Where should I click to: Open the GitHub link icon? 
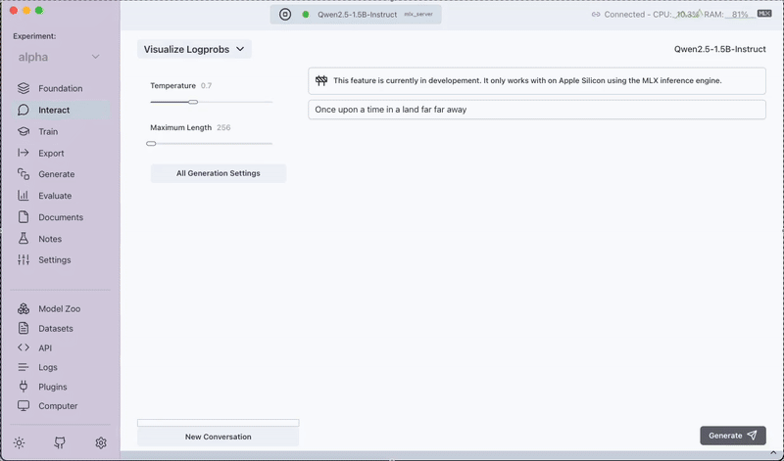pyautogui.click(x=60, y=442)
